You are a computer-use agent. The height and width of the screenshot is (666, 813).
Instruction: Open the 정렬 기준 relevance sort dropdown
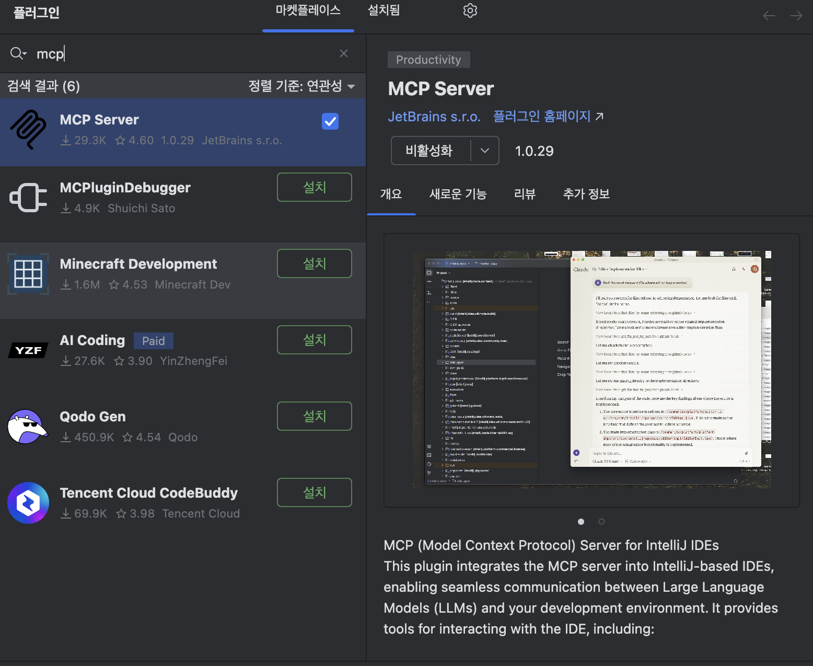[x=300, y=86]
